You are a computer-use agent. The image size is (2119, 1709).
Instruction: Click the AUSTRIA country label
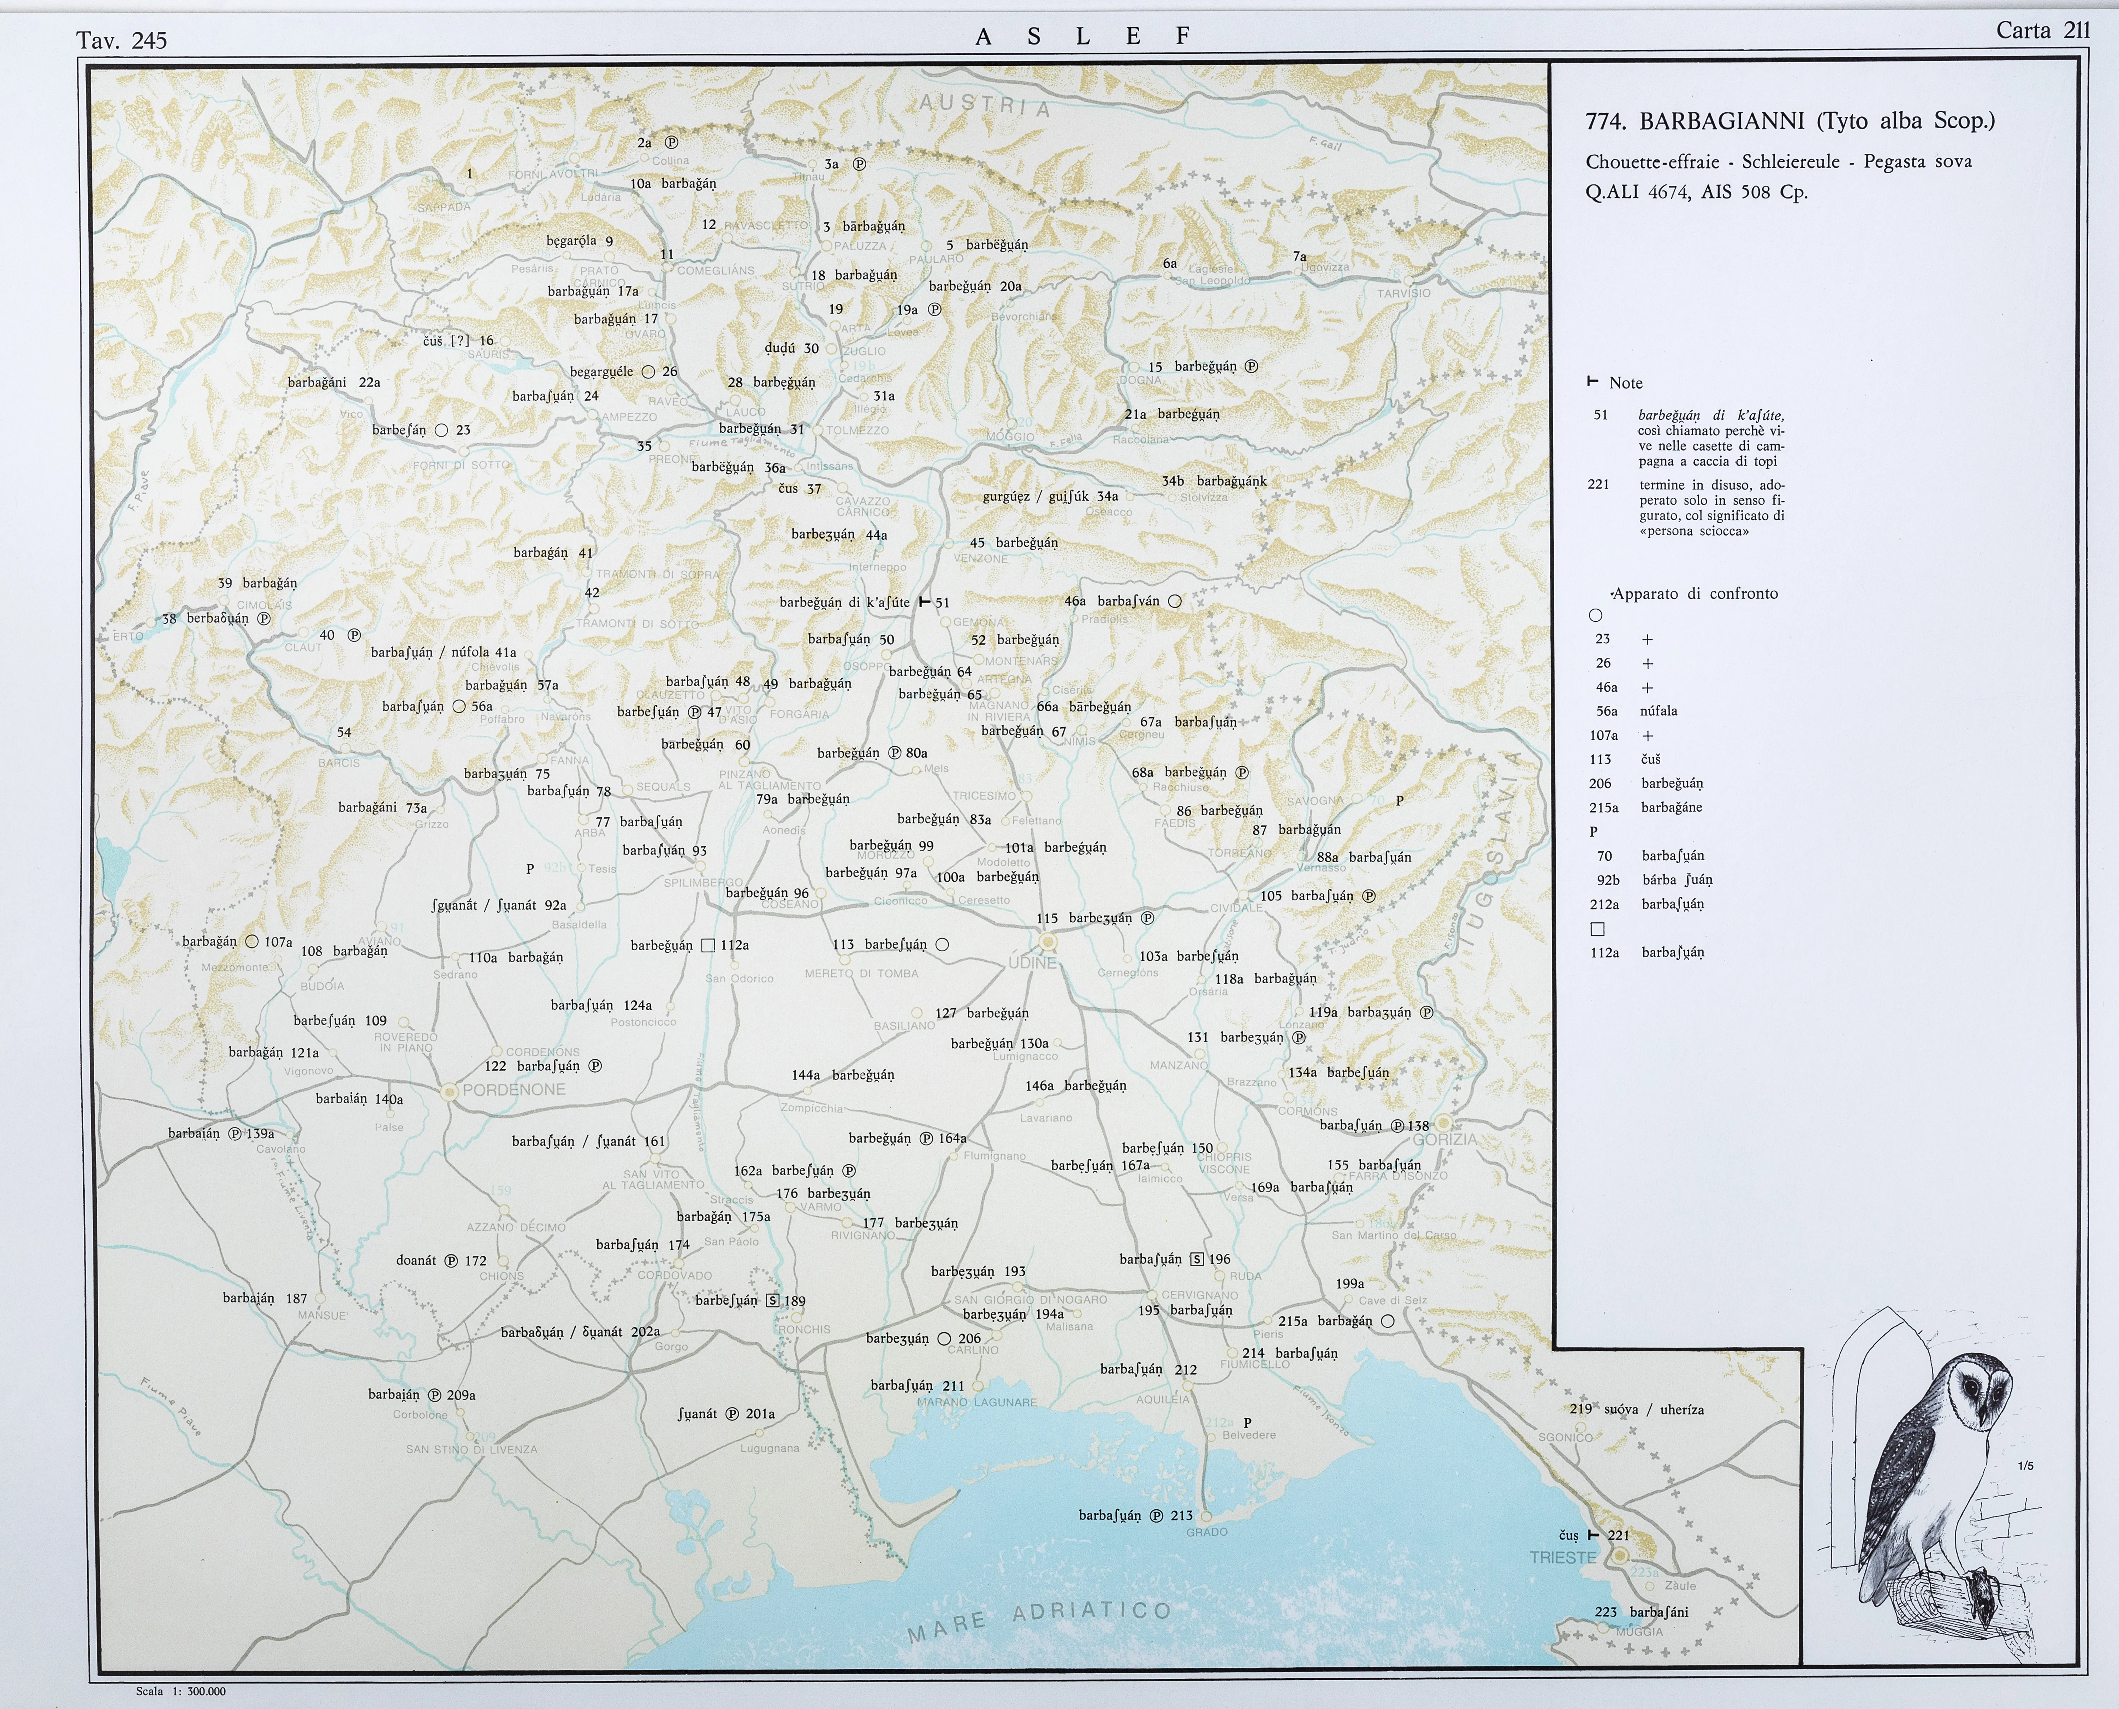984,105
